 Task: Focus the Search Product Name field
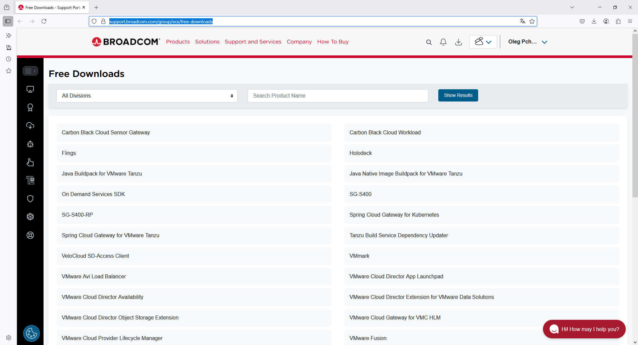coord(338,96)
